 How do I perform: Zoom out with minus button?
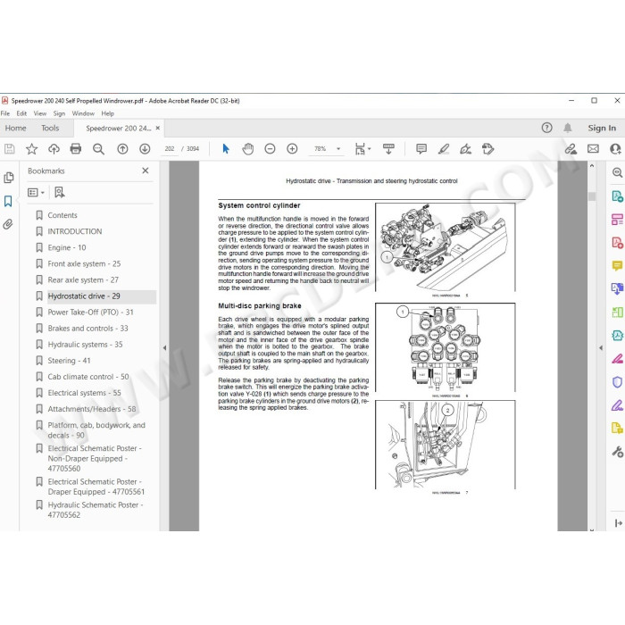[270, 149]
